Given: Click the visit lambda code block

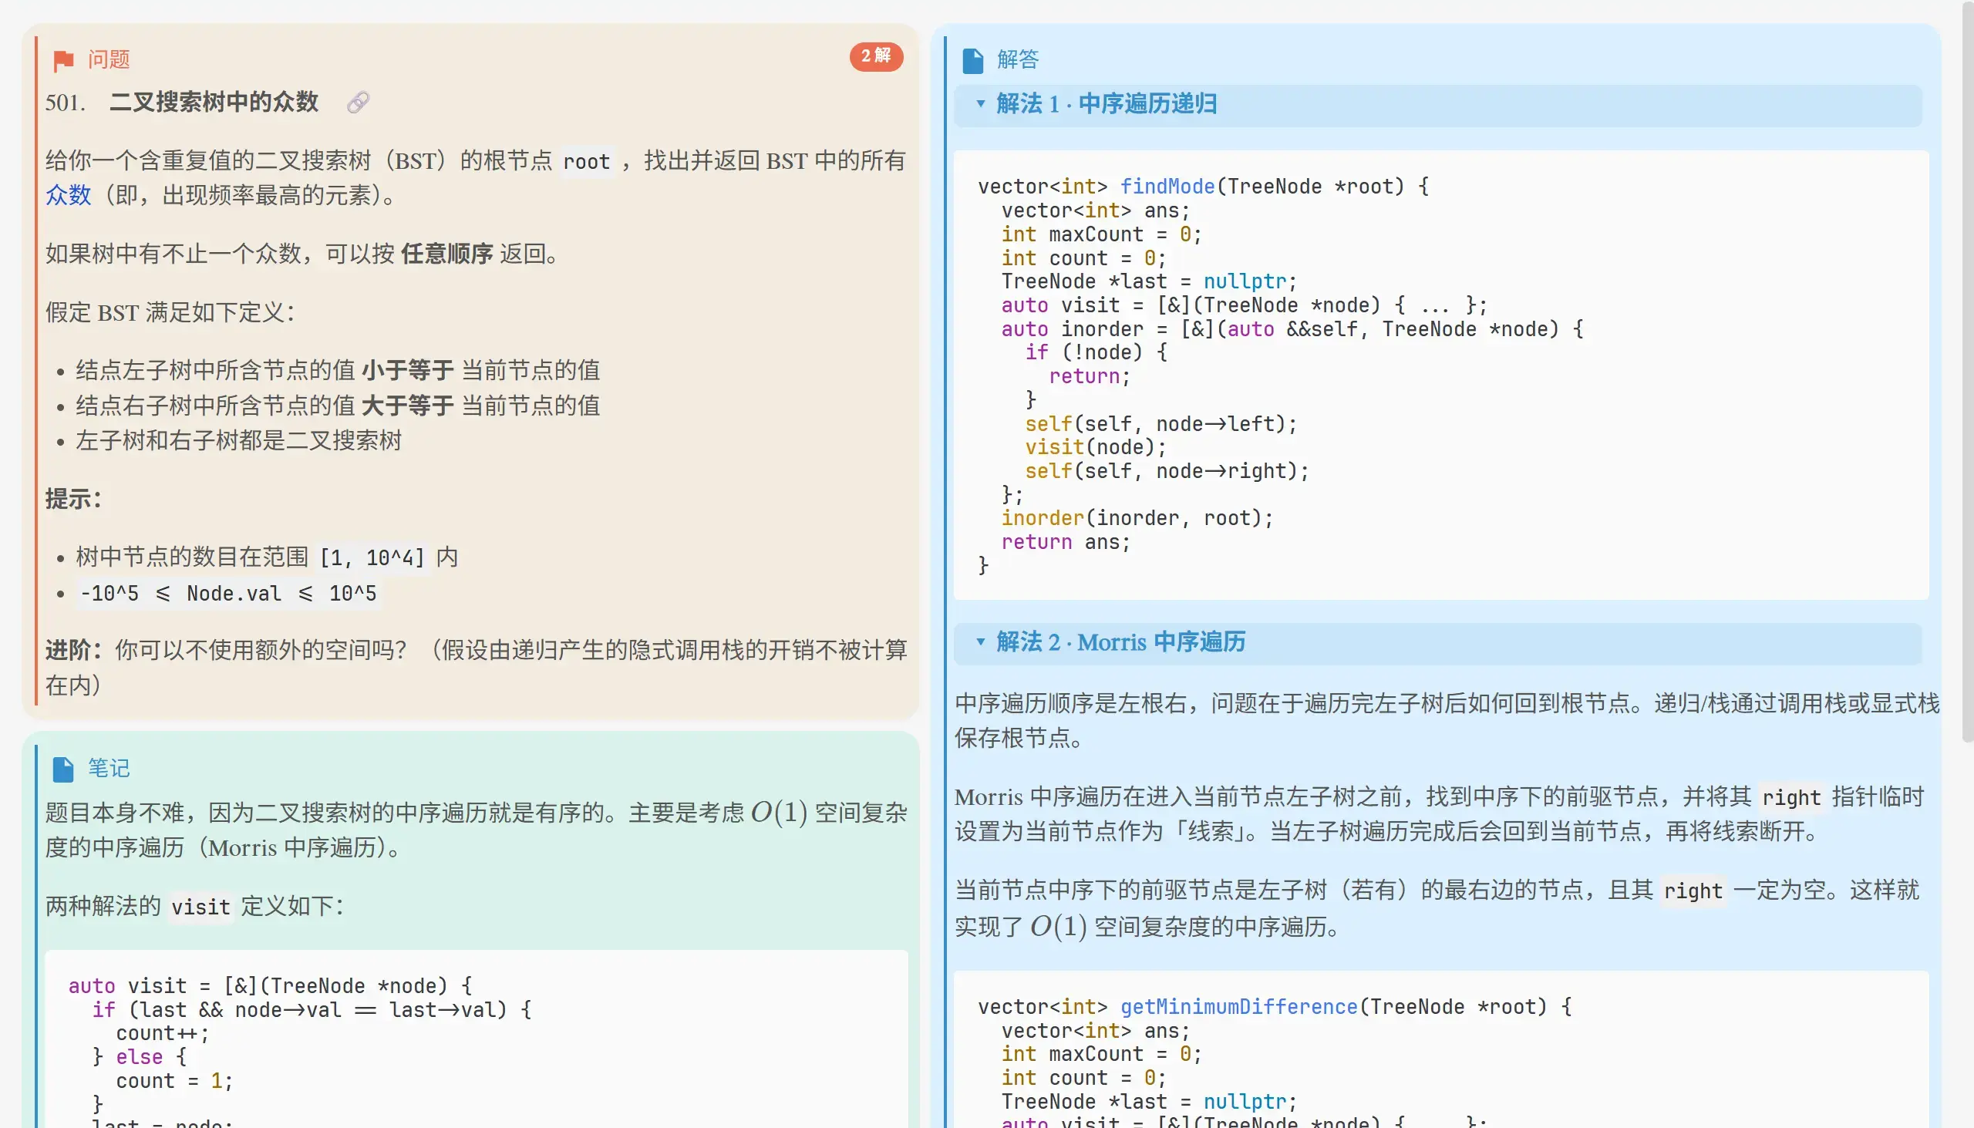Looking at the screenshot, I should pyautogui.click(x=477, y=1038).
